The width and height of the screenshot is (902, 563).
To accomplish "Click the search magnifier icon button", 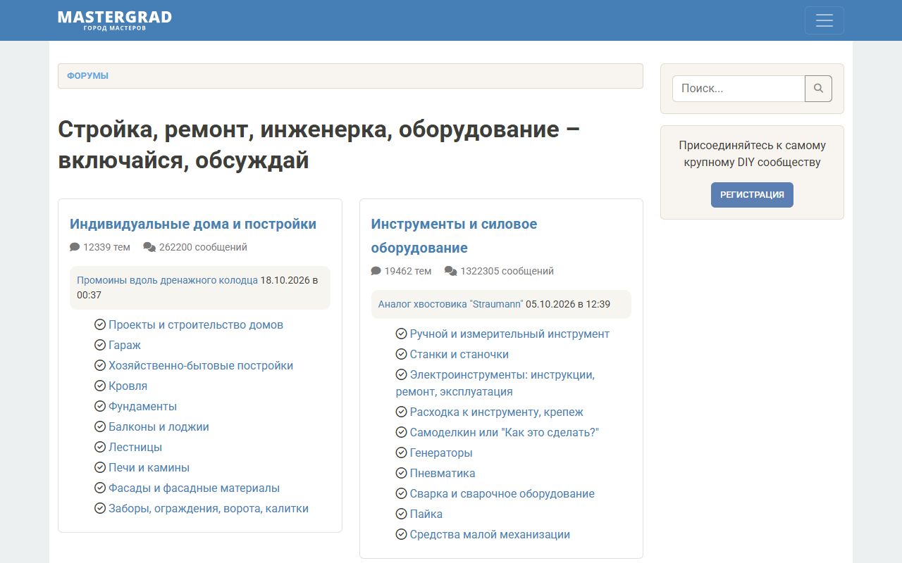I will 818,89.
